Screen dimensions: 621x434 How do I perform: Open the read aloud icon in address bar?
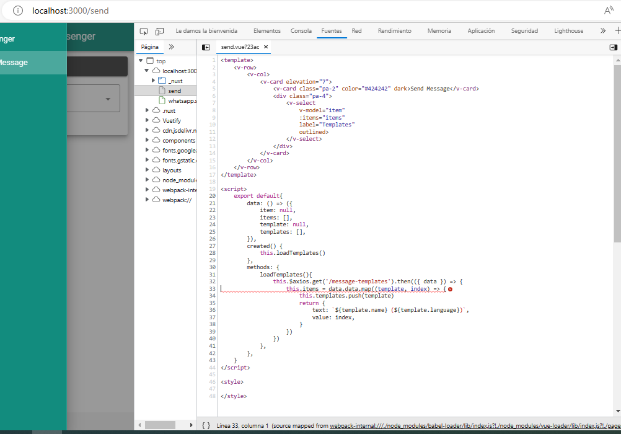tap(609, 11)
